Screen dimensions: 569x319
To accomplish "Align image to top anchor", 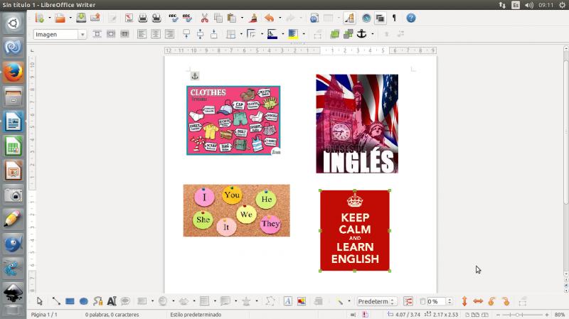I will click(x=186, y=34).
